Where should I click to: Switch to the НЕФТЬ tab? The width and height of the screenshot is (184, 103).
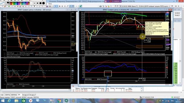(x=8, y=95)
